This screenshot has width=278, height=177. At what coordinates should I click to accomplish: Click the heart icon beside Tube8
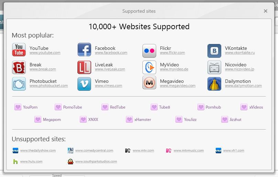(154, 107)
